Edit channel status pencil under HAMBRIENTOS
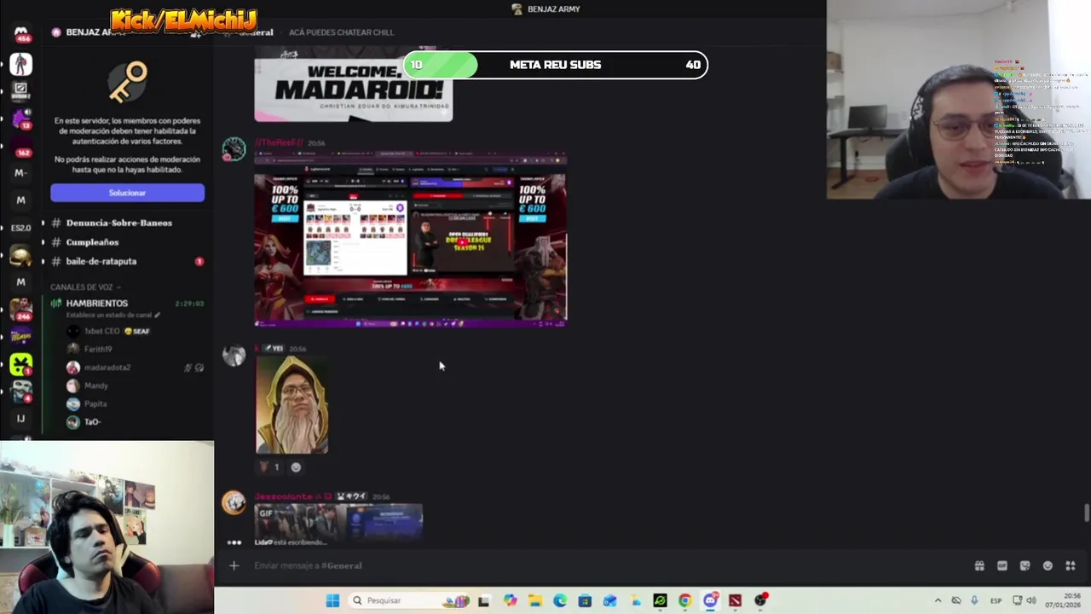Screen dimensions: 1091x614 [157, 316]
